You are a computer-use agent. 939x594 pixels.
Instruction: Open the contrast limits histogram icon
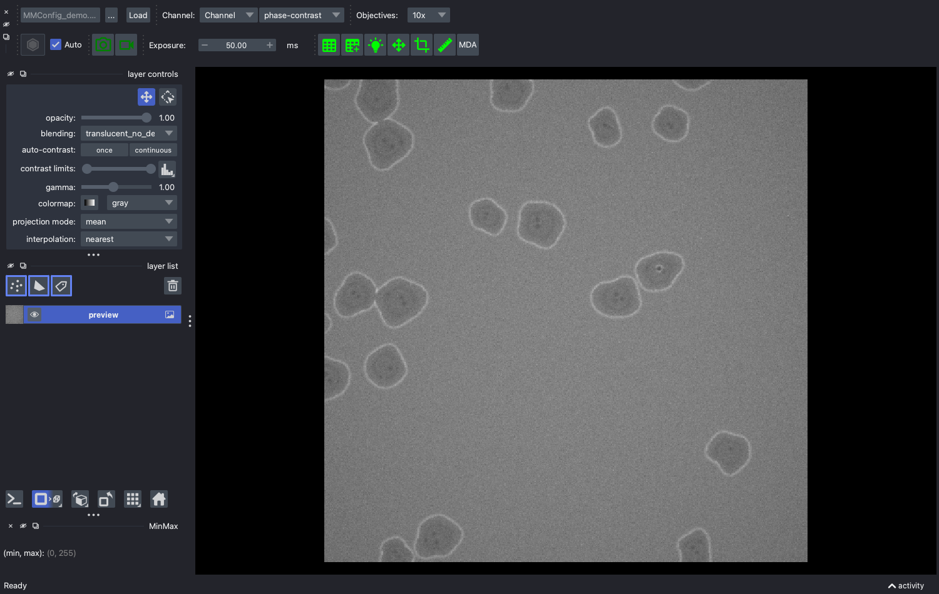(x=167, y=169)
